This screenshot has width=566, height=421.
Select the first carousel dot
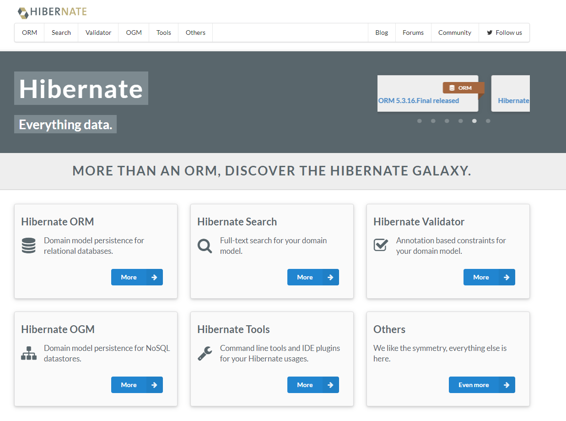tap(420, 121)
